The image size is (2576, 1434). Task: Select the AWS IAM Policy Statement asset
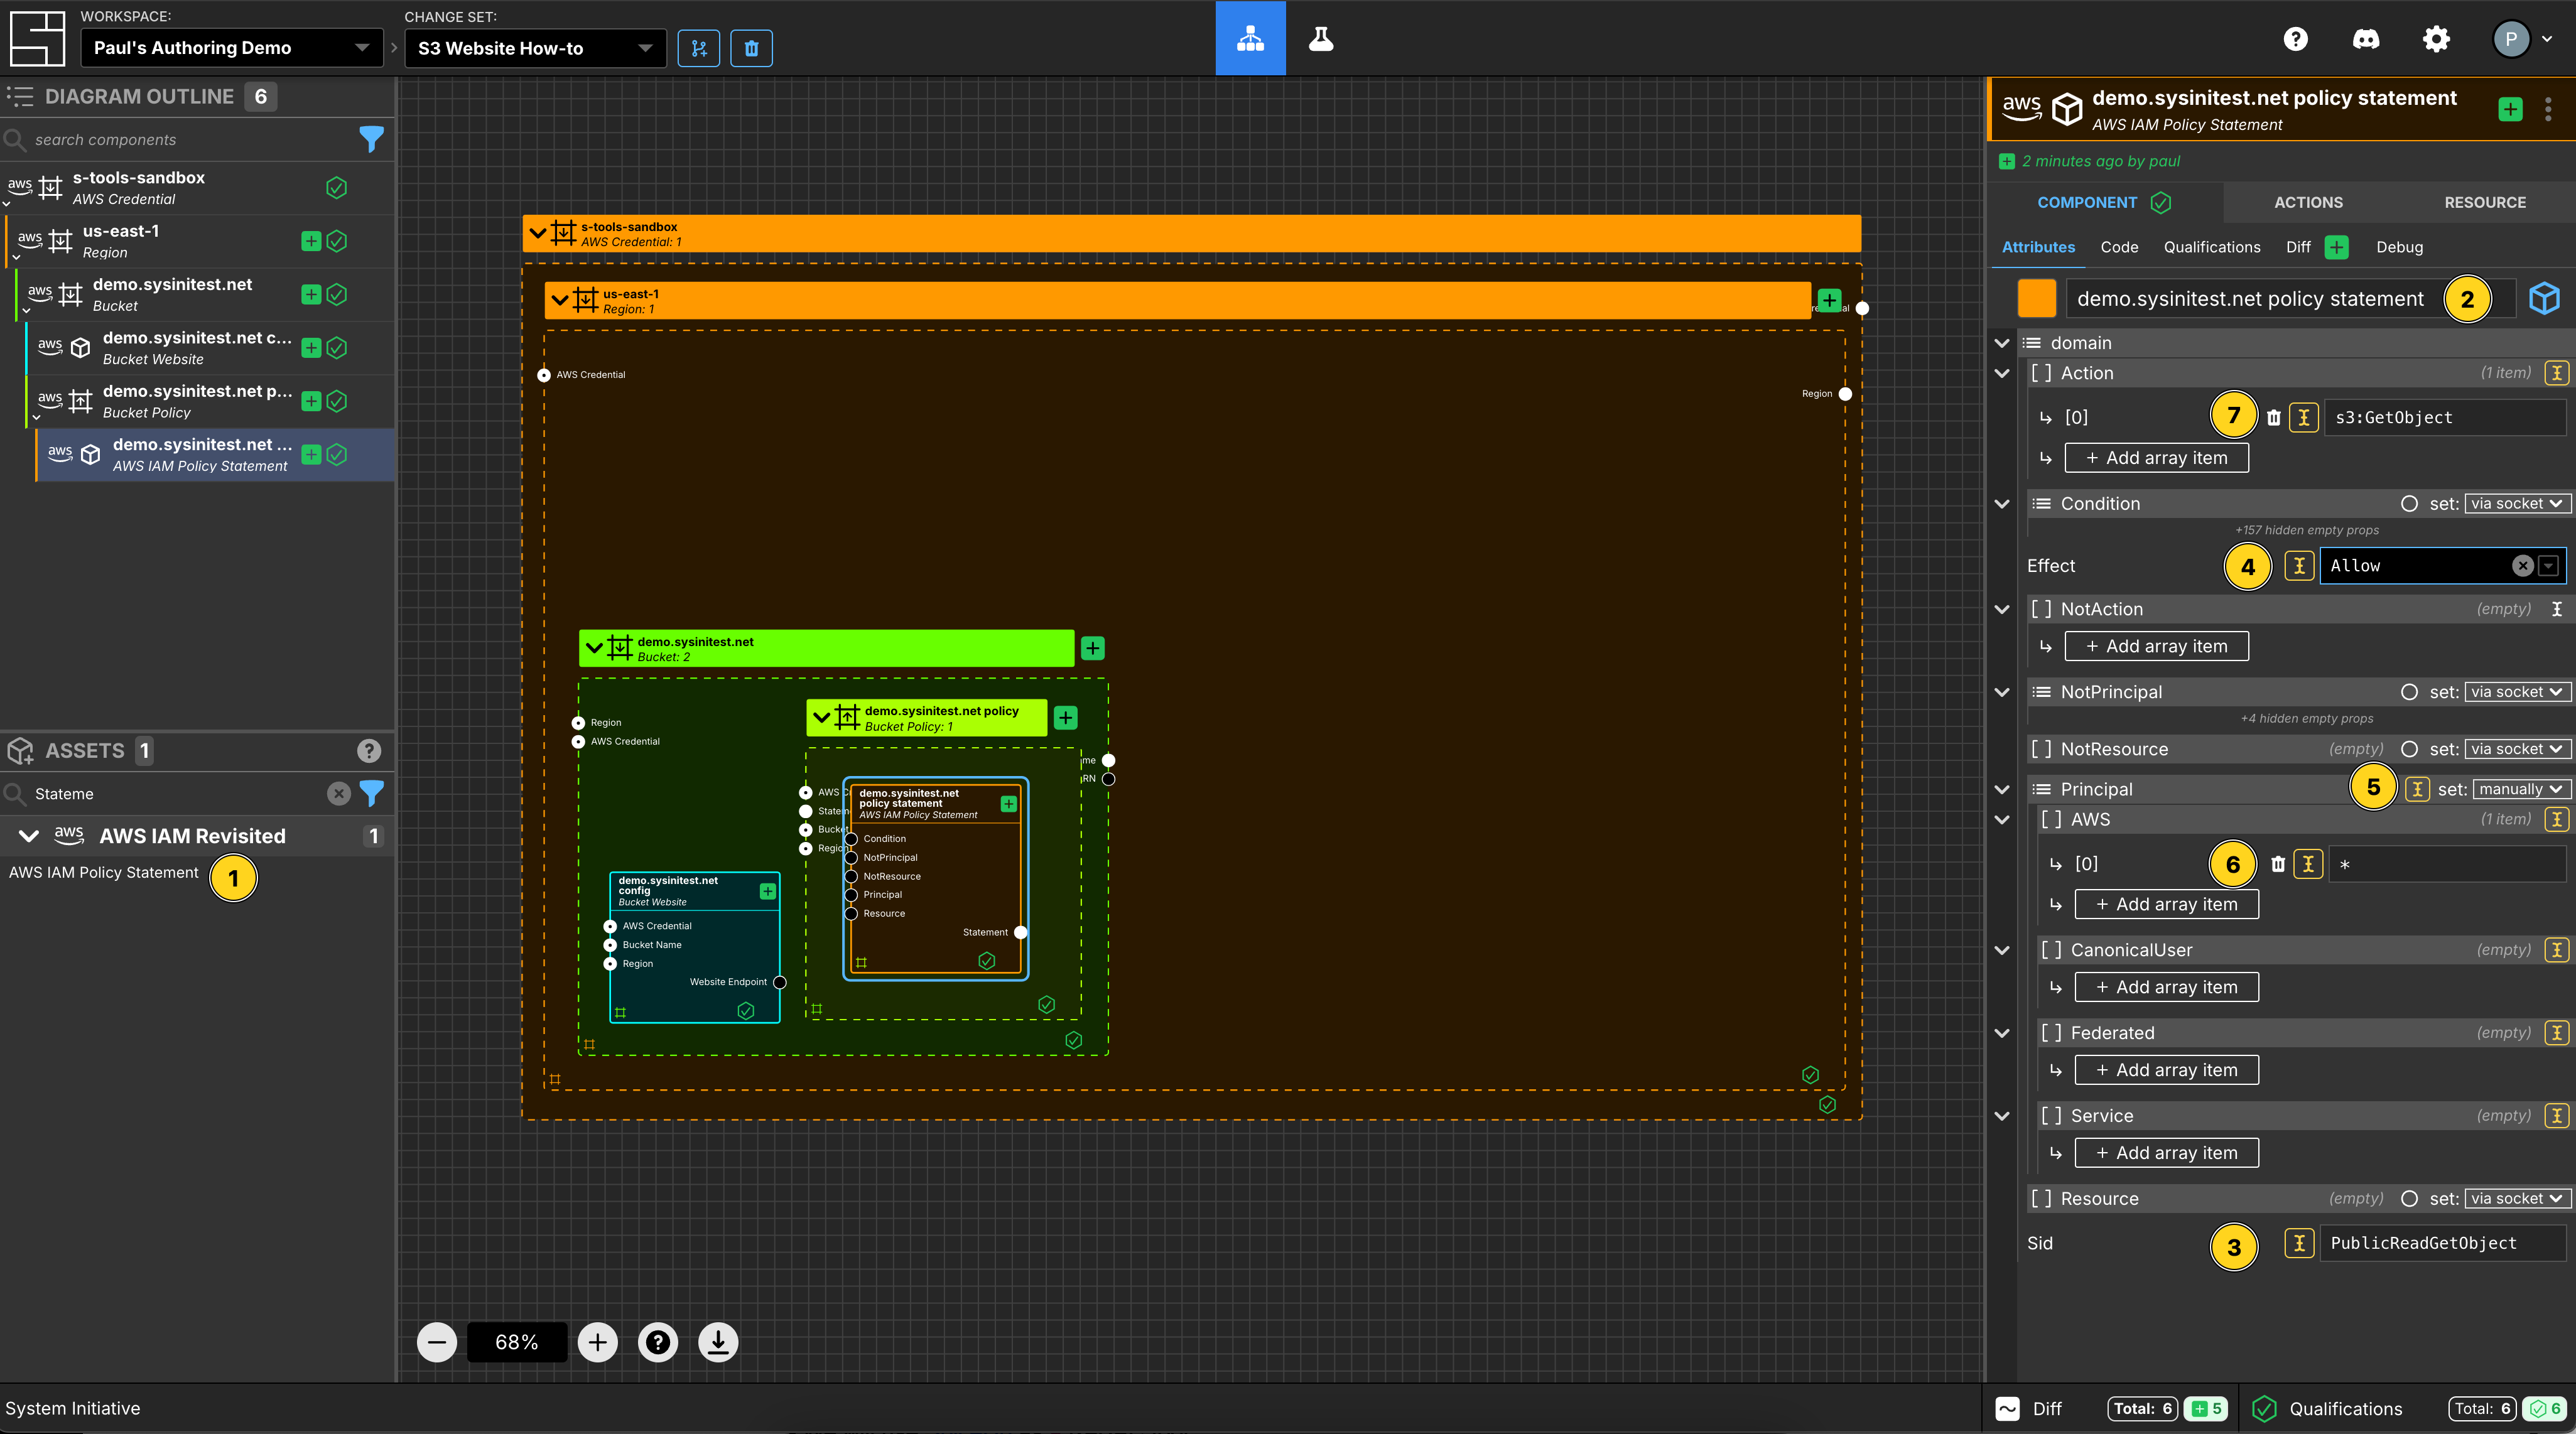[x=104, y=872]
